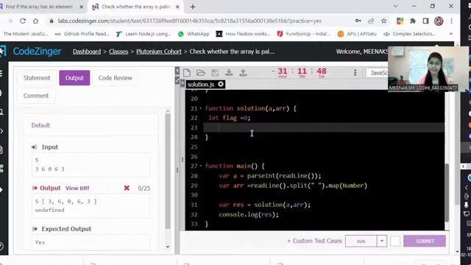Open the 'How Flexbox works' bookmark

point(244,34)
